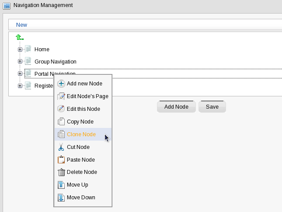Click the Edit Node's Page pencil icon
Screen dimensions: 282x212
pyautogui.click(x=61, y=96)
